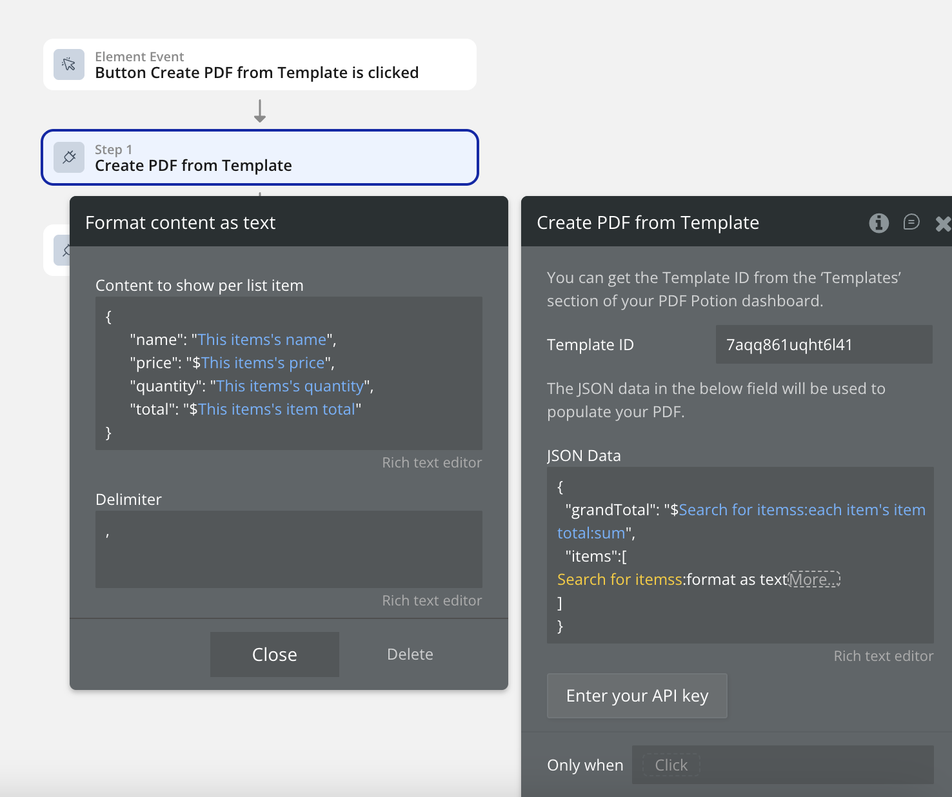Click the Template ID input field
The width and height of the screenshot is (952, 797).
[823, 345]
